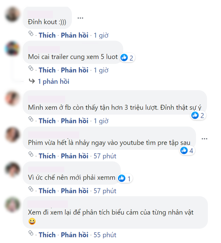Click link icon under "Đỉnh kout" comment
The height and width of the screenshot is (243, 221).
click(x=31, y=35)
